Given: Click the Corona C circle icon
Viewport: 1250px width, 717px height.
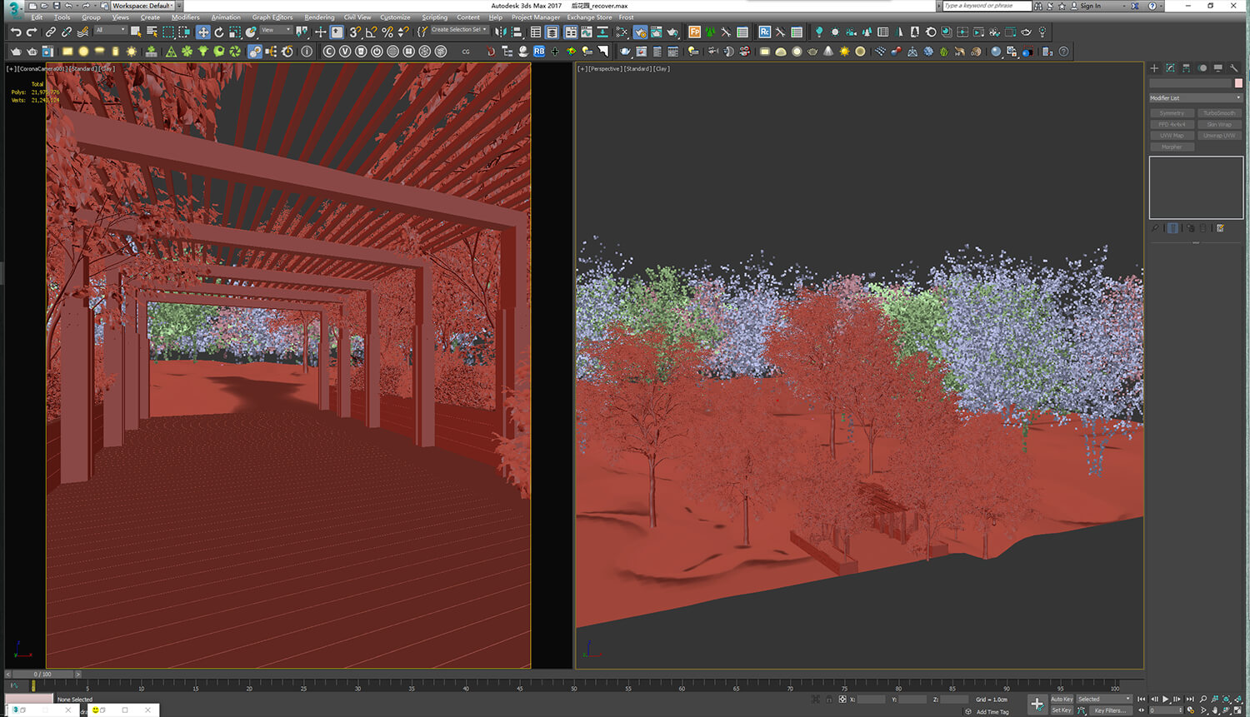Looking at the screenshot, I should click(x=329, y=52).
